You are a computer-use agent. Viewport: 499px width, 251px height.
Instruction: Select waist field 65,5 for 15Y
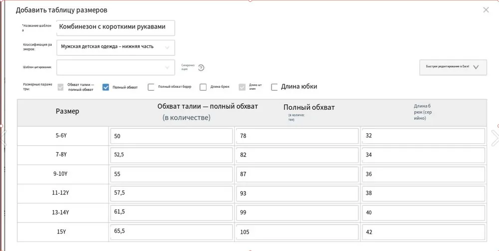171,232
